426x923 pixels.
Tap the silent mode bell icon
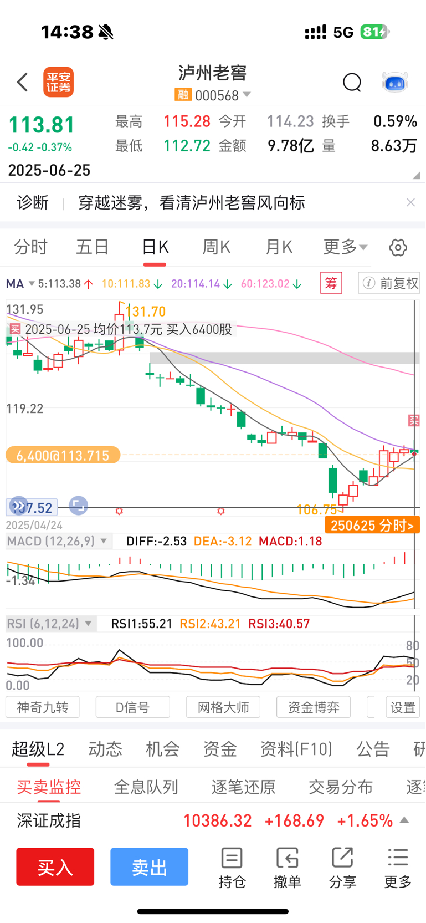point(106,32)
